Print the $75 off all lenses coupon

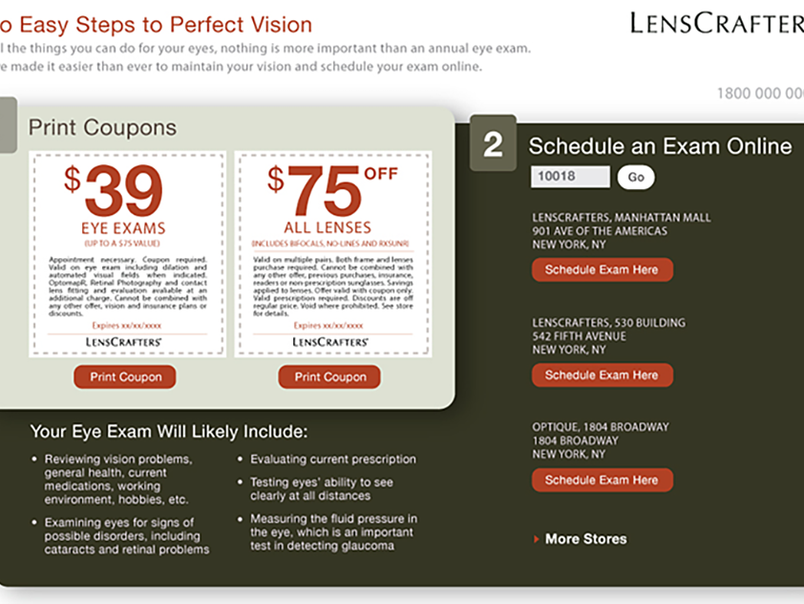coord(329,377)
